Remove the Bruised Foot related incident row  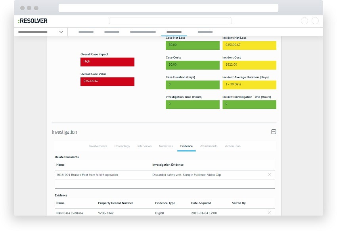coord(270,174)
